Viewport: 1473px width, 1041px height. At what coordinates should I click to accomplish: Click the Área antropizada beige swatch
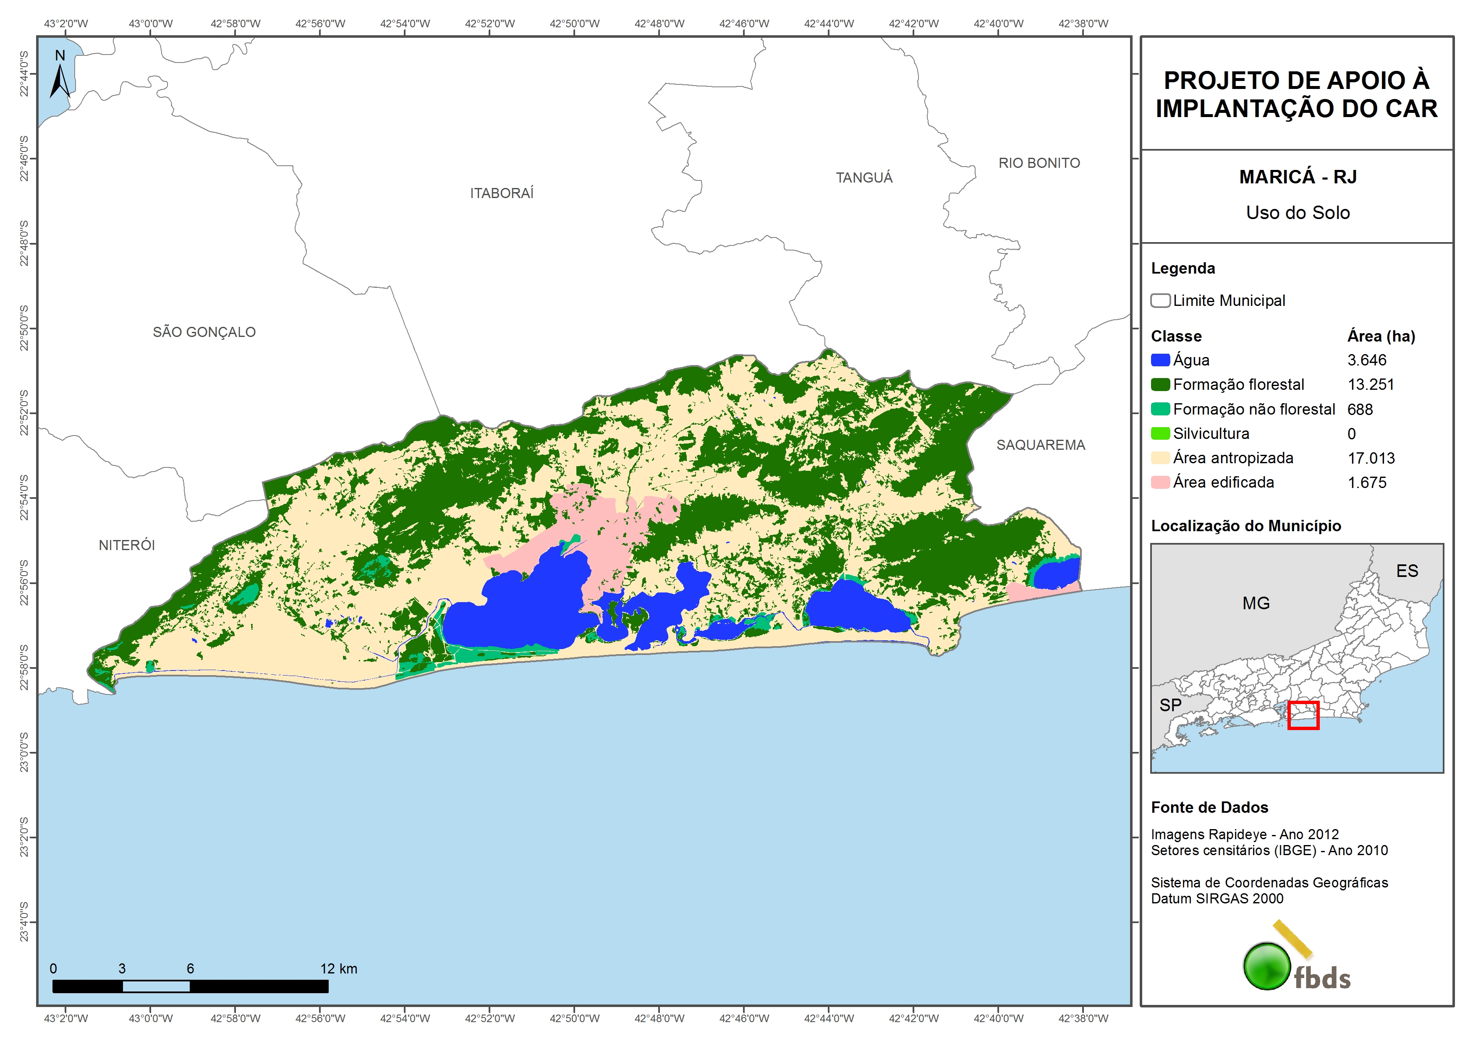click(1160, 458)
